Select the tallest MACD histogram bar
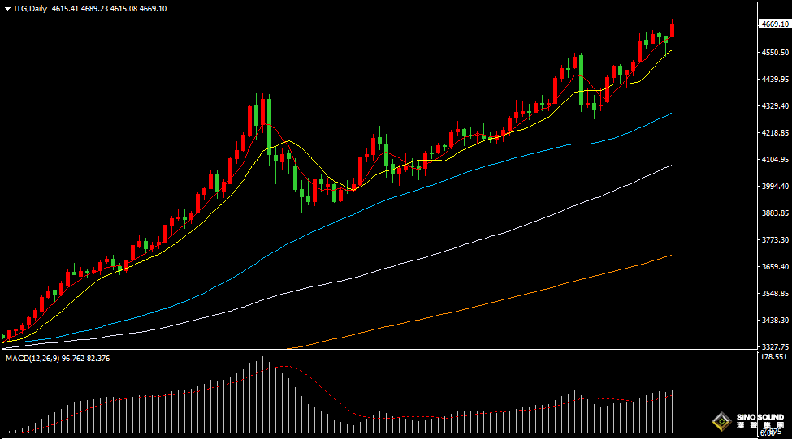This screenshot has height=439, width=792. tap(262, 395)
